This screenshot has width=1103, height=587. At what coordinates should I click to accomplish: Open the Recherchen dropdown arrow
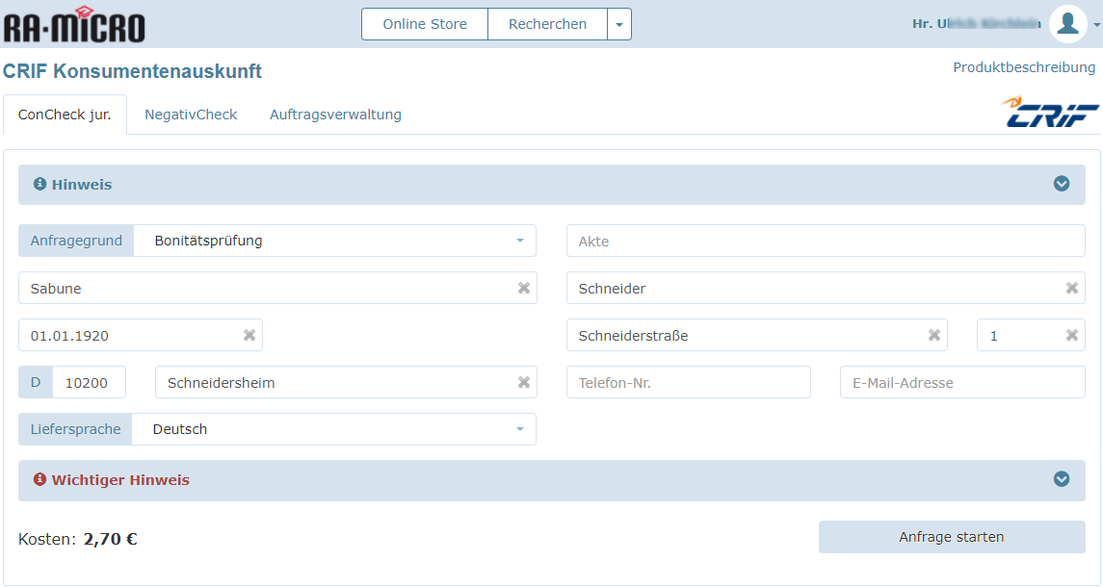point(619,24)
